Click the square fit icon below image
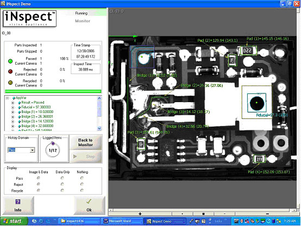Viewport: 301px width, 226px height. tap(204, 214)
